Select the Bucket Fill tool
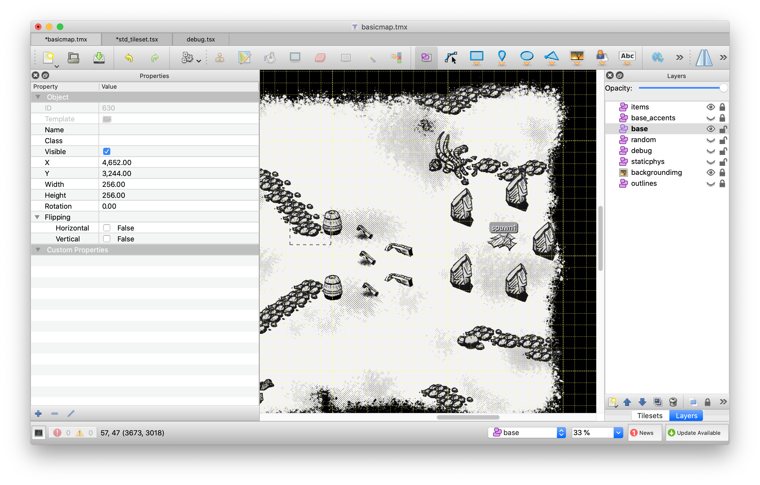This screenshot has width=760, height=485. [x=270, y=57]
